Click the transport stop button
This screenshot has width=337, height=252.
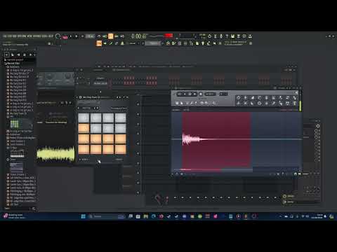point(77,36)
